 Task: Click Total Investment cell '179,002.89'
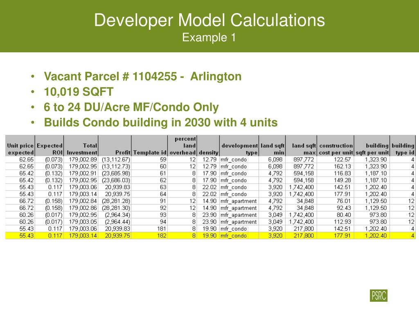click(x=81, y=160)
